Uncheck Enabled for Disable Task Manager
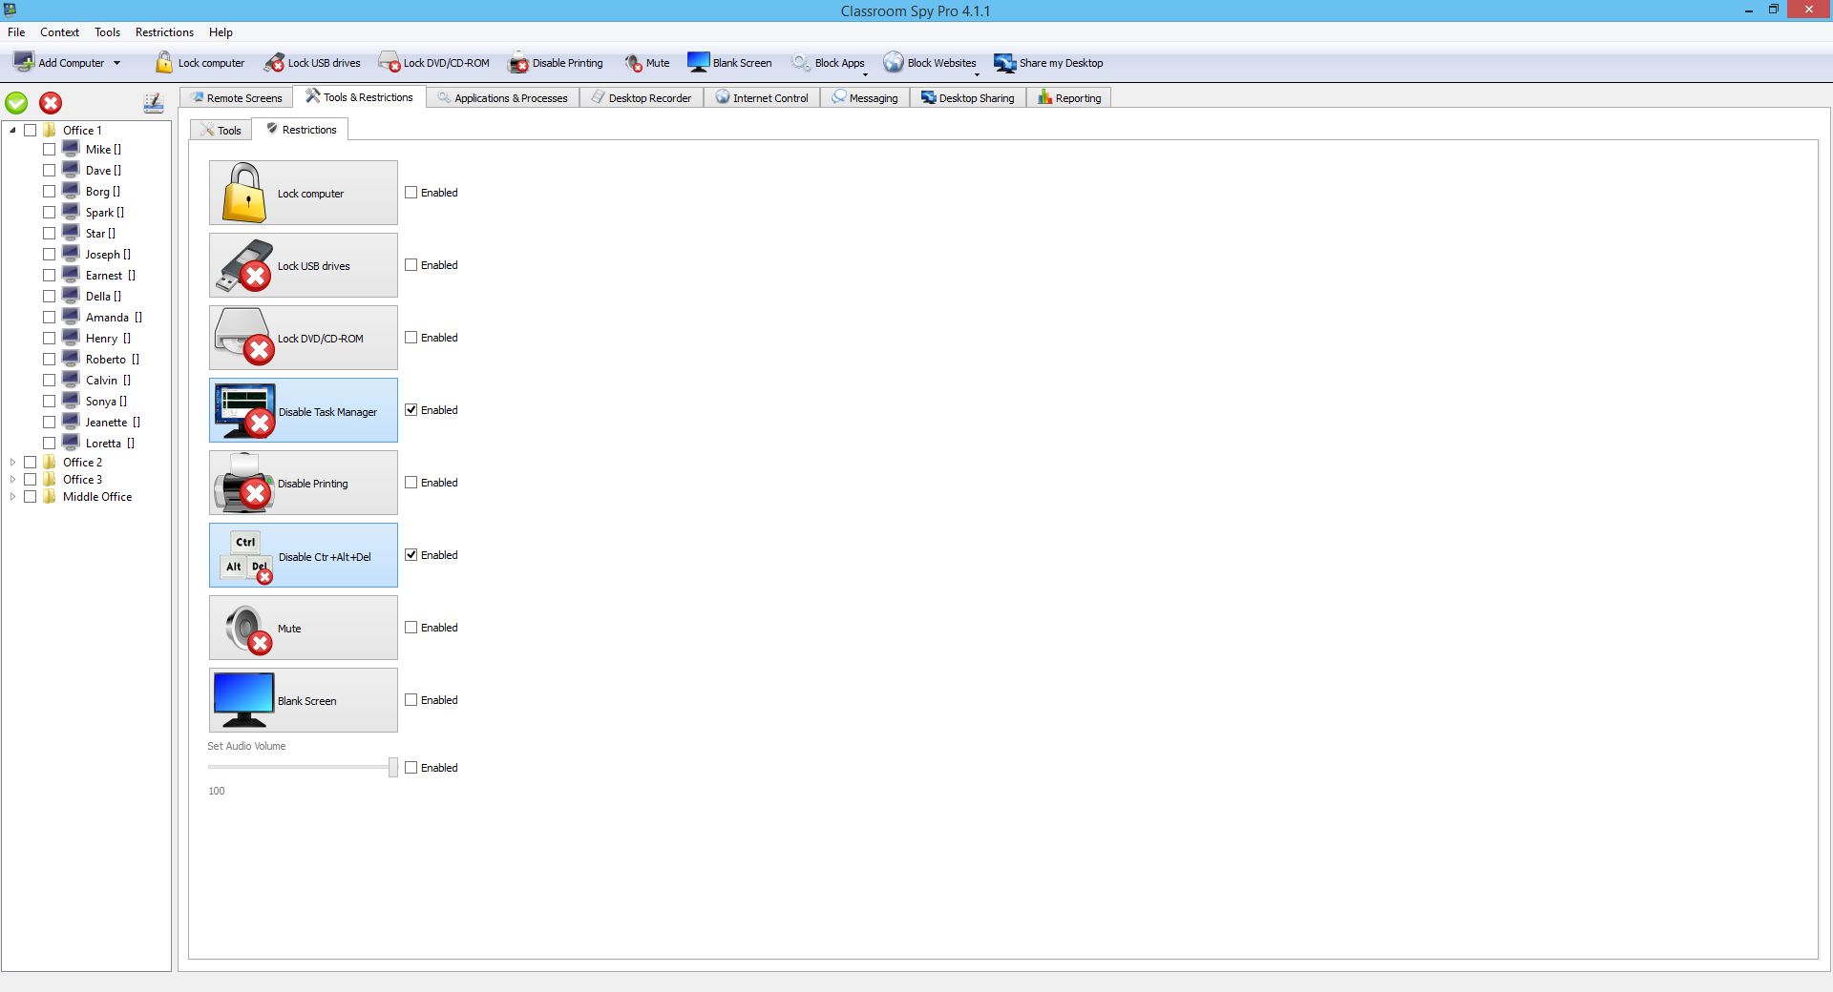Screen dimensions: 1833x992 click(411, 410)
